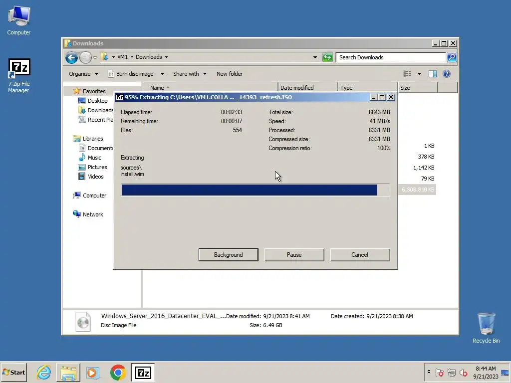The height and width of the screenshot is (383, 511).
Task: Click the extraction progress bar
Action: (255, 190)
